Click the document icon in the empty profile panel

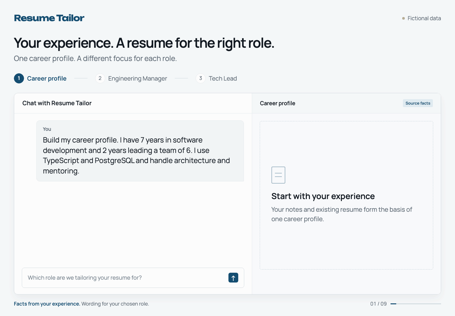pyautogui.click(x=278, y=175)
